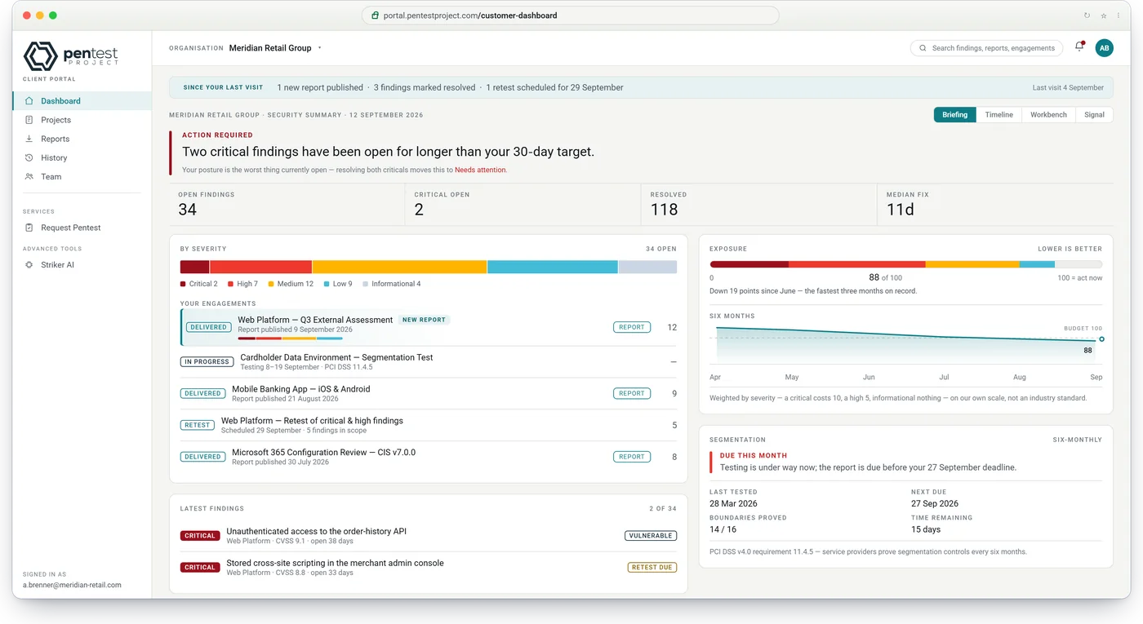Click the dark-red Critical segment of the By Severity bar
This screenshot has width=1143, height=624.
(195, 267)
